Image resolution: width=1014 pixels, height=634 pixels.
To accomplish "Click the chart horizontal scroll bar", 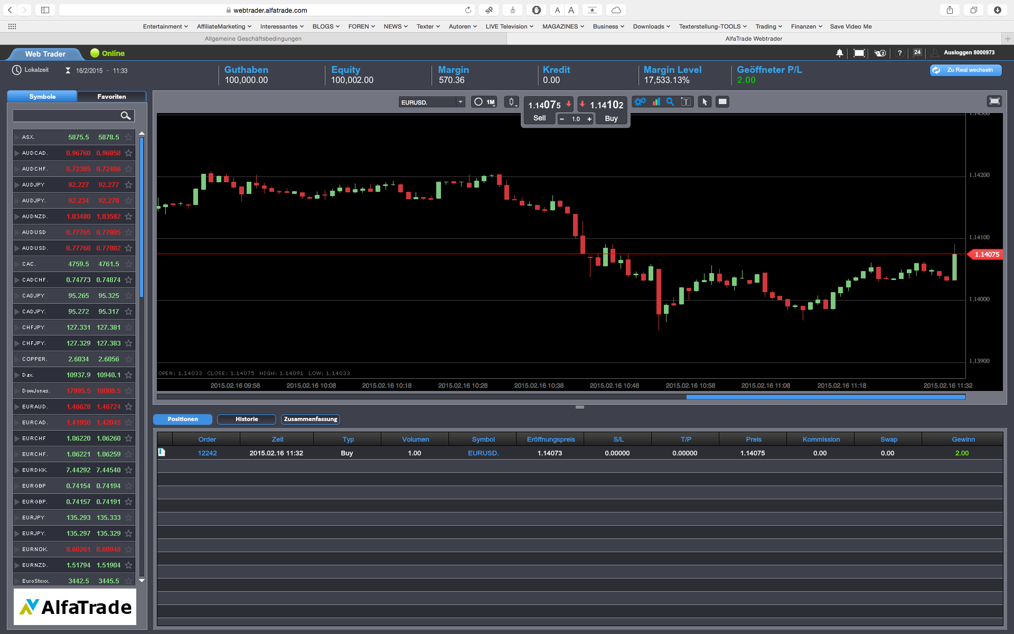I will [x=825, y=397].
